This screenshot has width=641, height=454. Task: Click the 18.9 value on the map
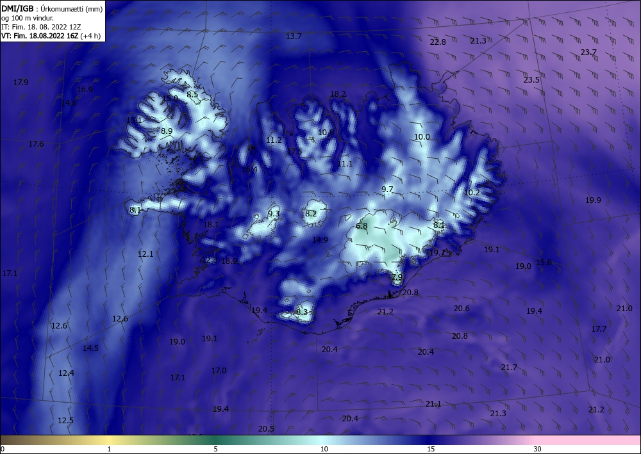(x=229, y=261)
